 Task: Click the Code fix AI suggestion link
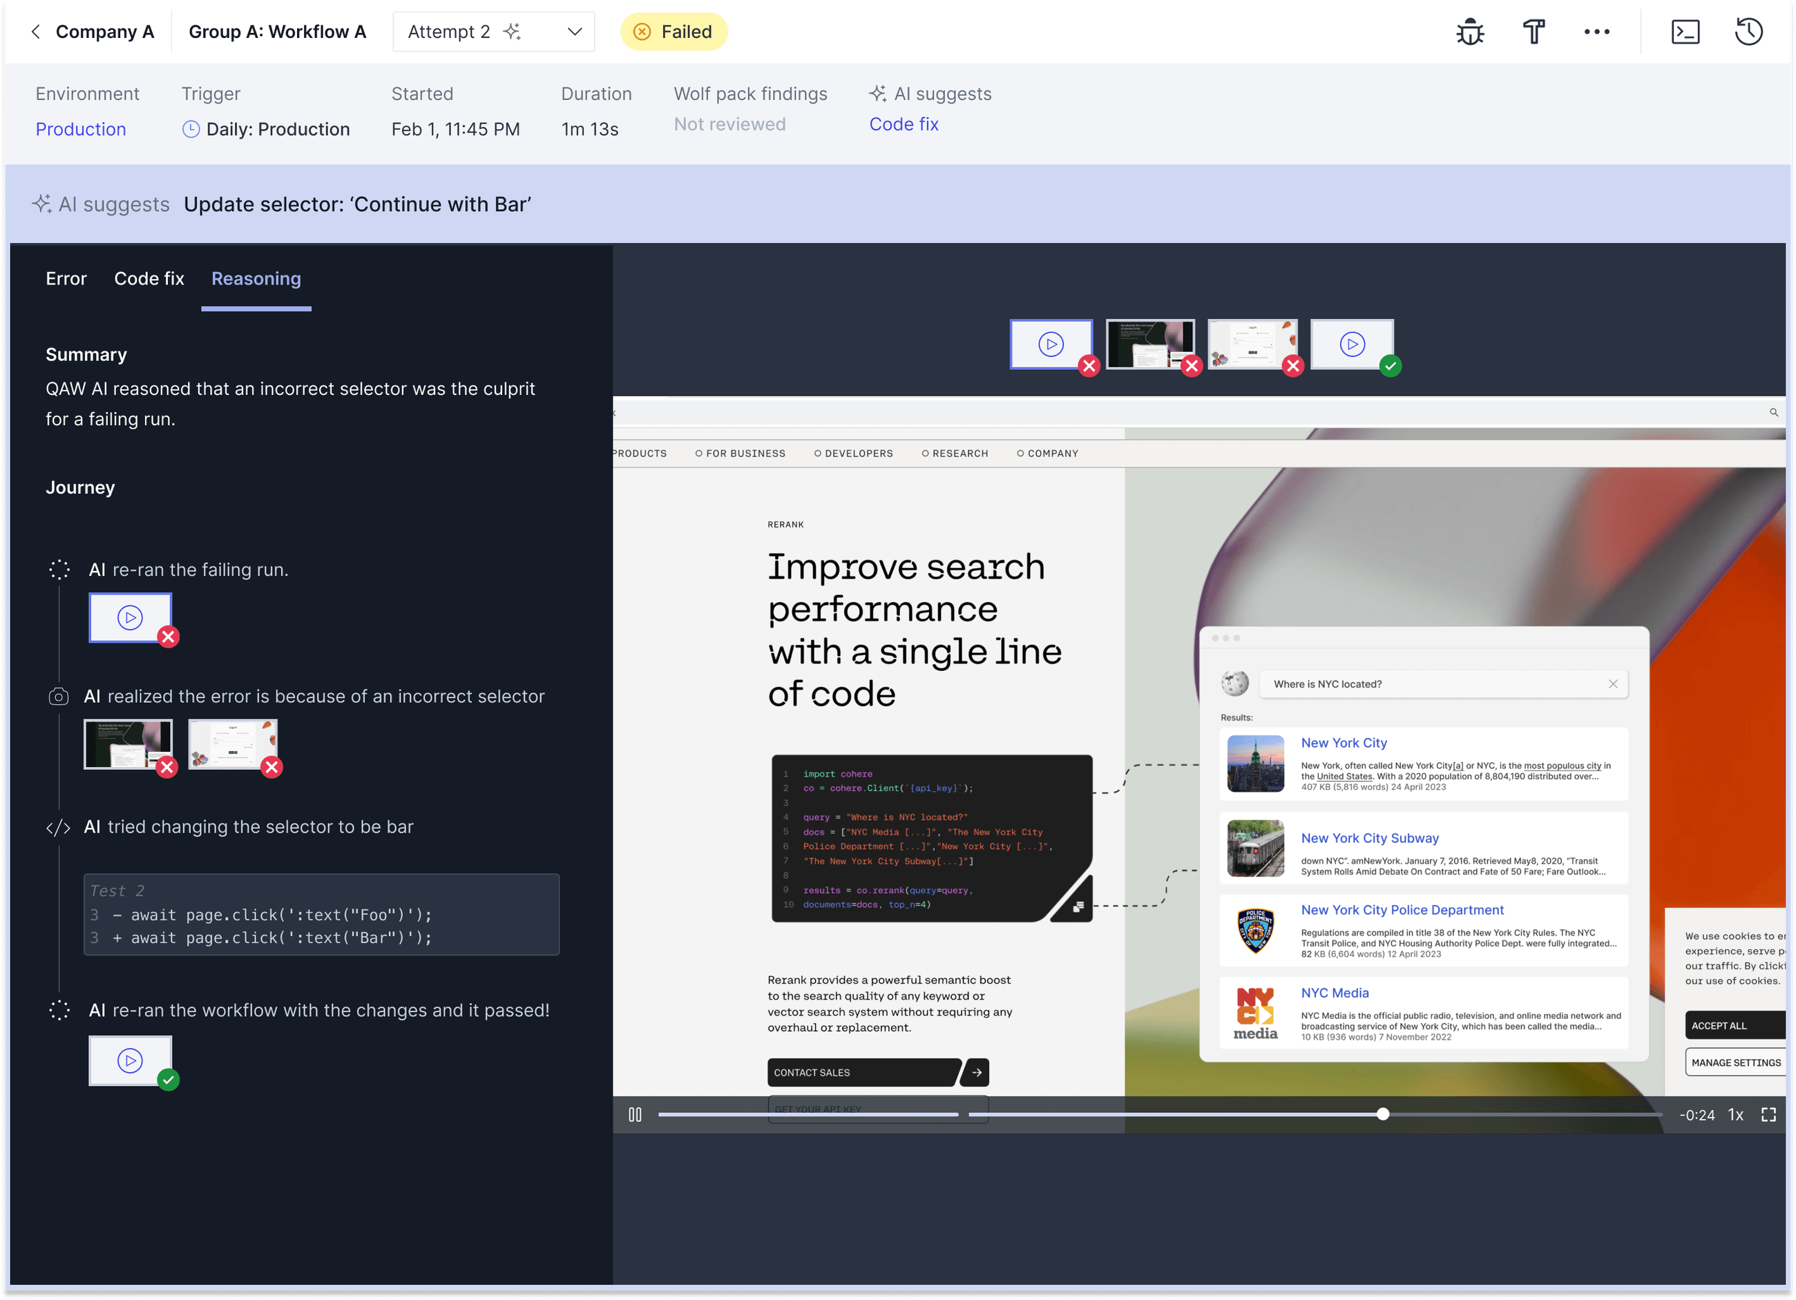[904, 124]
